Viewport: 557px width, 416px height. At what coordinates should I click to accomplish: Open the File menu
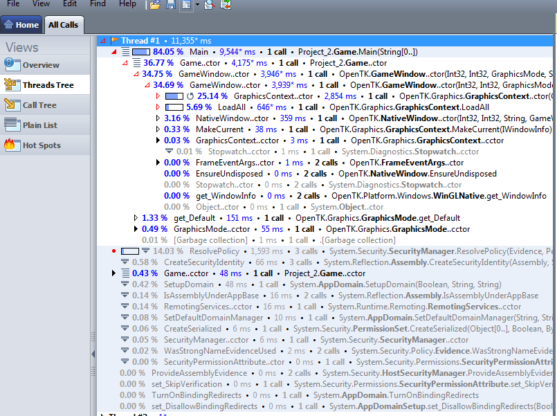(x=12, y=3)
